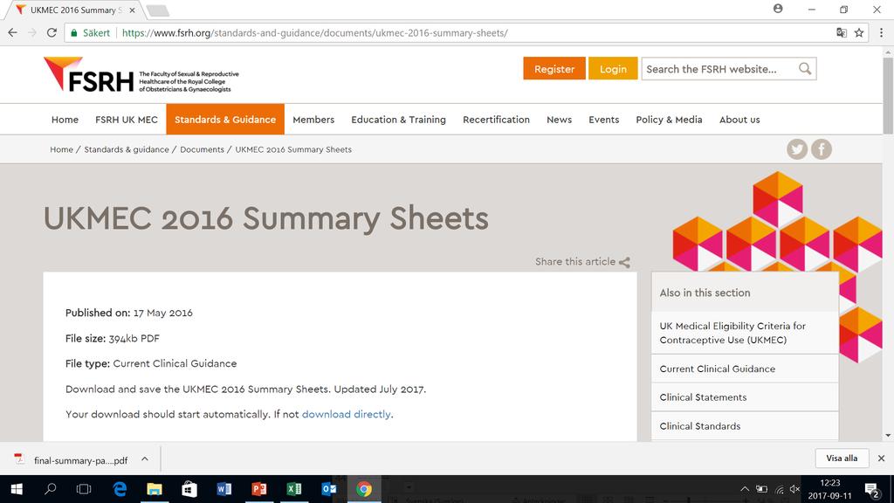Open the Chrome user profile icon

pos(778,9)
